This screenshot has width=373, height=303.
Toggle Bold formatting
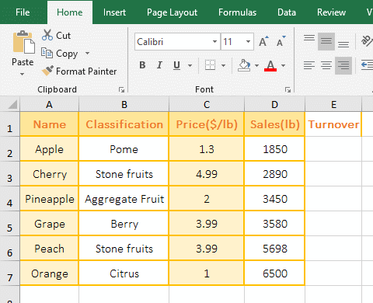[x=142, y=65]
